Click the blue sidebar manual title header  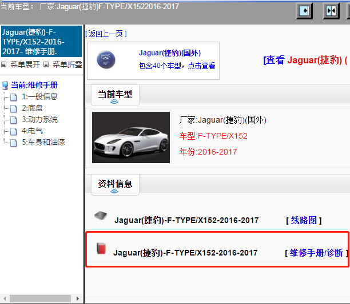tap(41, 42)
